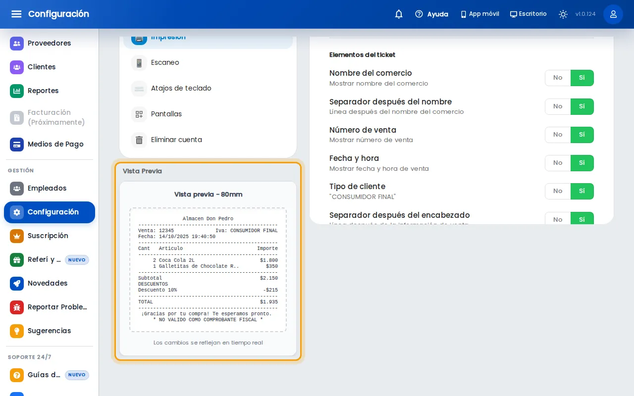
Task: Set Nombre del comercio to No
Action: pos(558,78)
